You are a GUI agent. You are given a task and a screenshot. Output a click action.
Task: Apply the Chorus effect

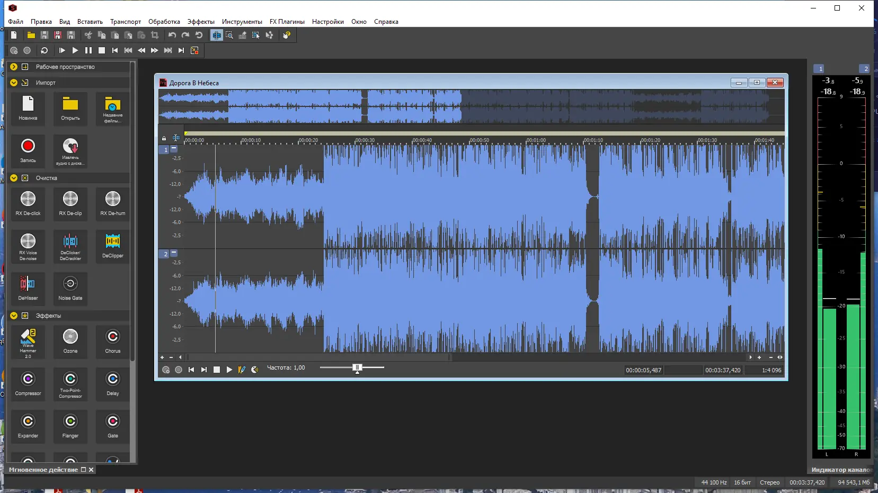pos(113,341)
